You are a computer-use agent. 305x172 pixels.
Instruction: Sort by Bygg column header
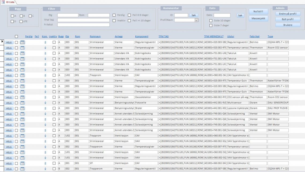(x=61, y=37)
